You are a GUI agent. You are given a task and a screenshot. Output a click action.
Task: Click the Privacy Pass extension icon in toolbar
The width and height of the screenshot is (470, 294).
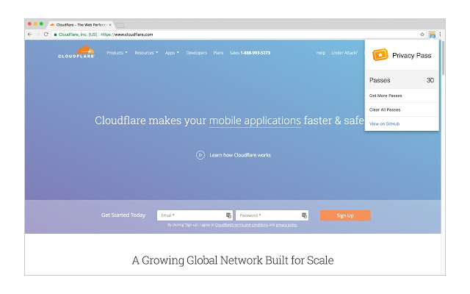point(433,34)
